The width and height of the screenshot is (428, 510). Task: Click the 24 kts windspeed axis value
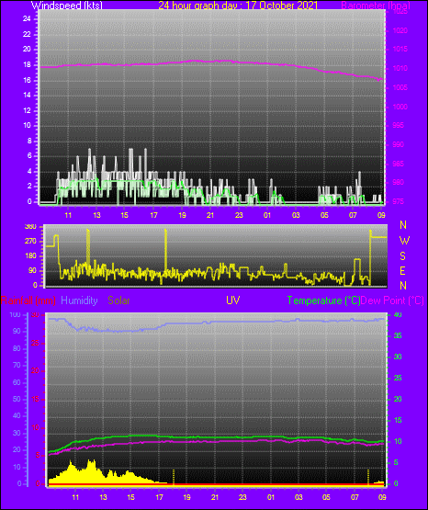click(27, 19)
